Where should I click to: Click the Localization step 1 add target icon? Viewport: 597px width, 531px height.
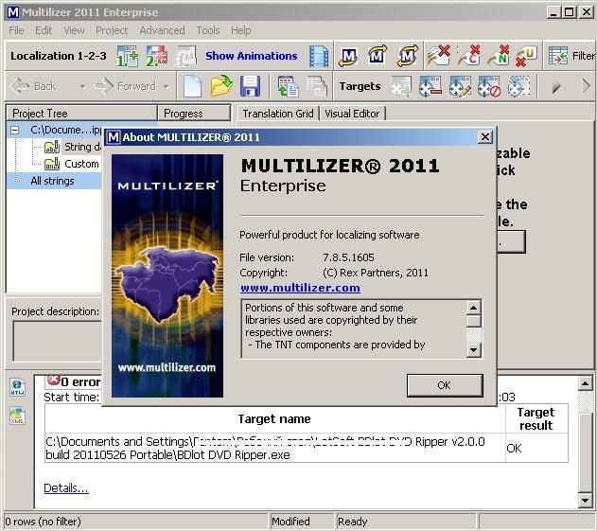click(128, 56)
